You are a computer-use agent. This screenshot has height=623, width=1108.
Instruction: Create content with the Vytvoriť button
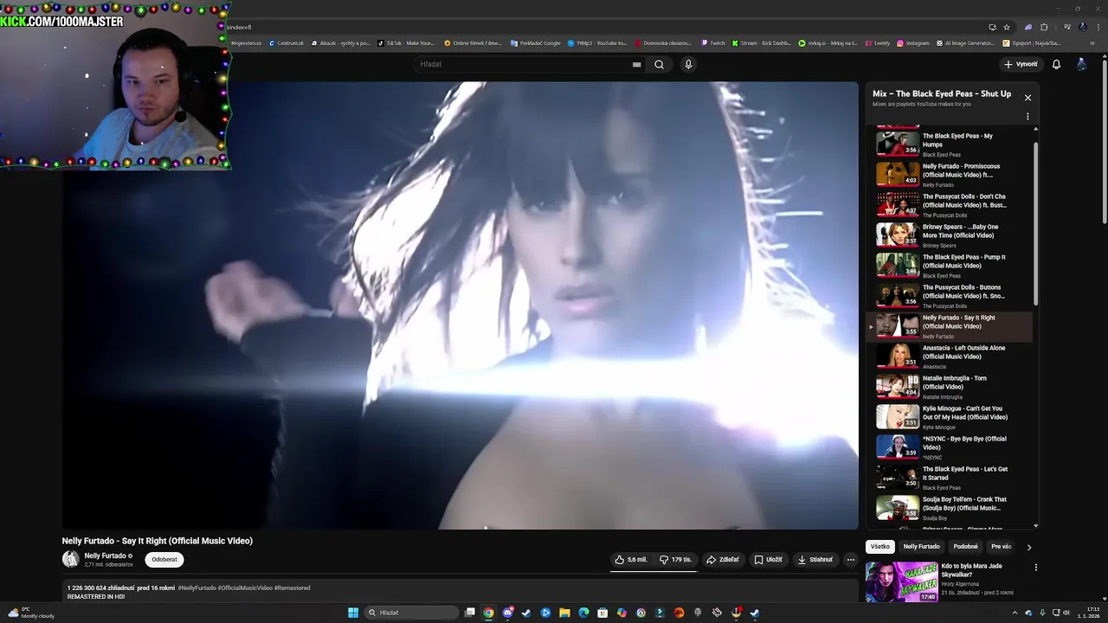pos(1021,64)
